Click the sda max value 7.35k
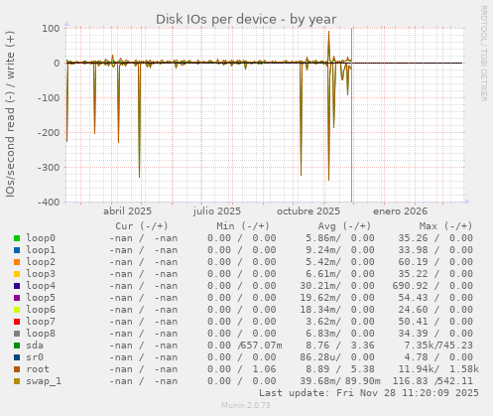Image resolution: width=493 pixels, height=416 pixels. coord(419,346)
